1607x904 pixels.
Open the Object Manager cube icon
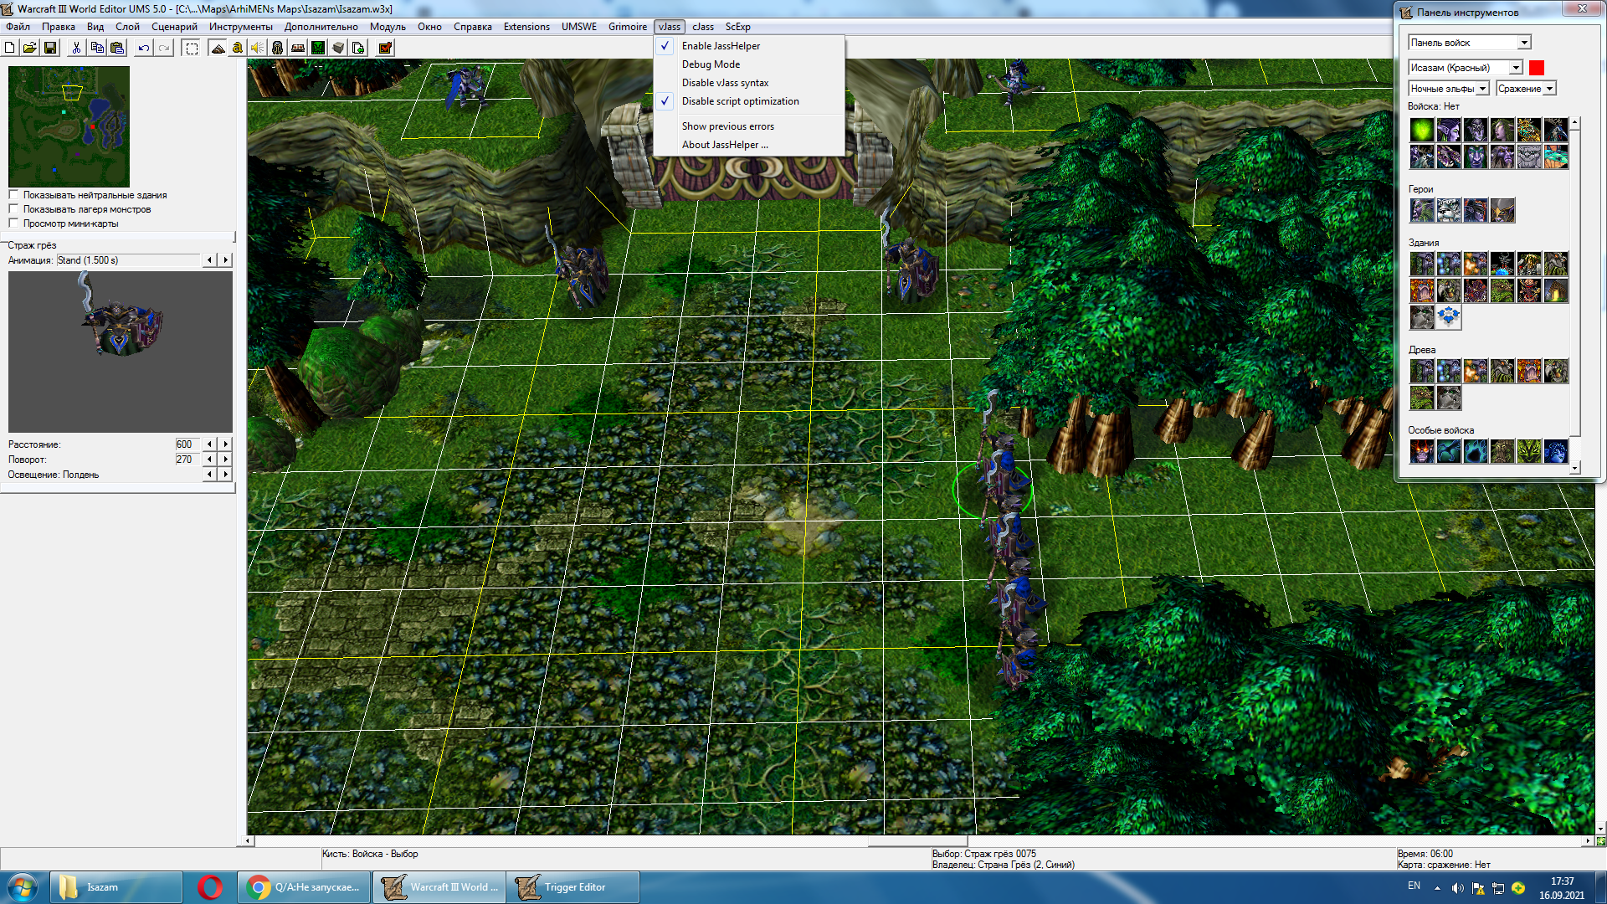[338, 48]
